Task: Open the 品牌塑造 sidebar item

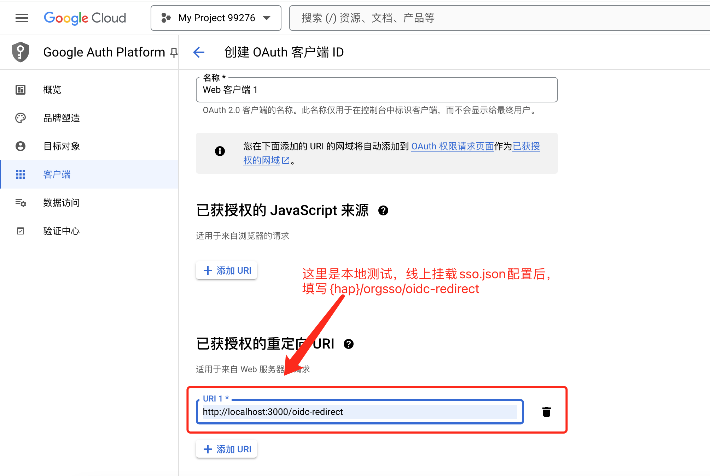Action: click(x=89, y=118)
